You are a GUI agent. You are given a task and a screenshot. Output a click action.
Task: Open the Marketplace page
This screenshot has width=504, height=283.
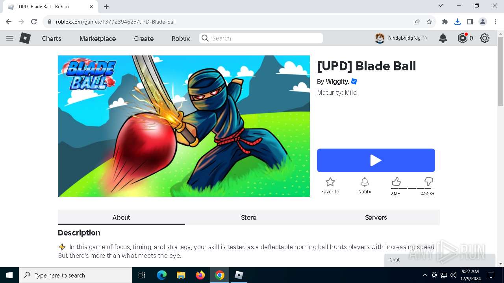(98, 39)
